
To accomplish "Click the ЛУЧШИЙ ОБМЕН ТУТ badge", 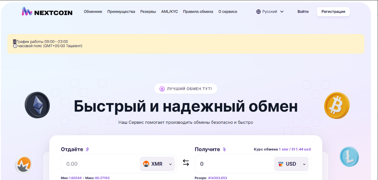I will click(186, 89).
